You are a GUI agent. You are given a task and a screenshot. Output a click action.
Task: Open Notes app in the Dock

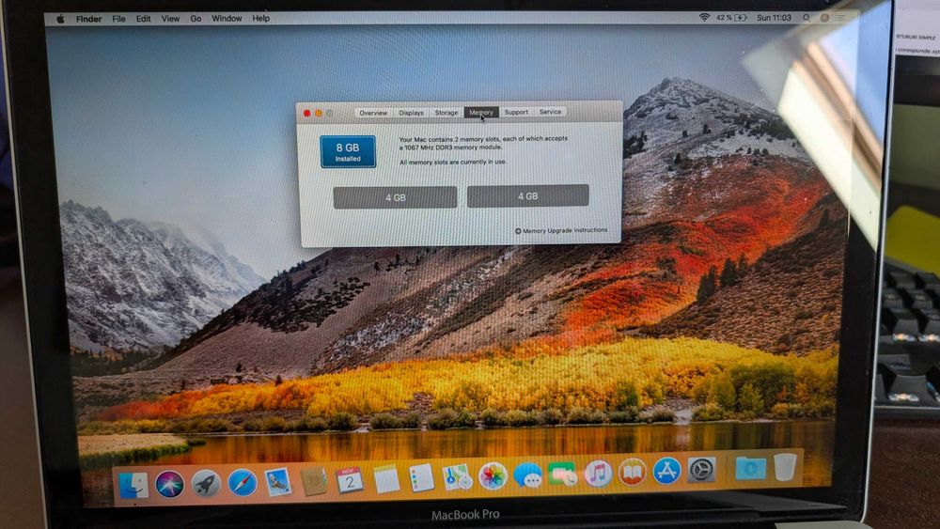385,479
